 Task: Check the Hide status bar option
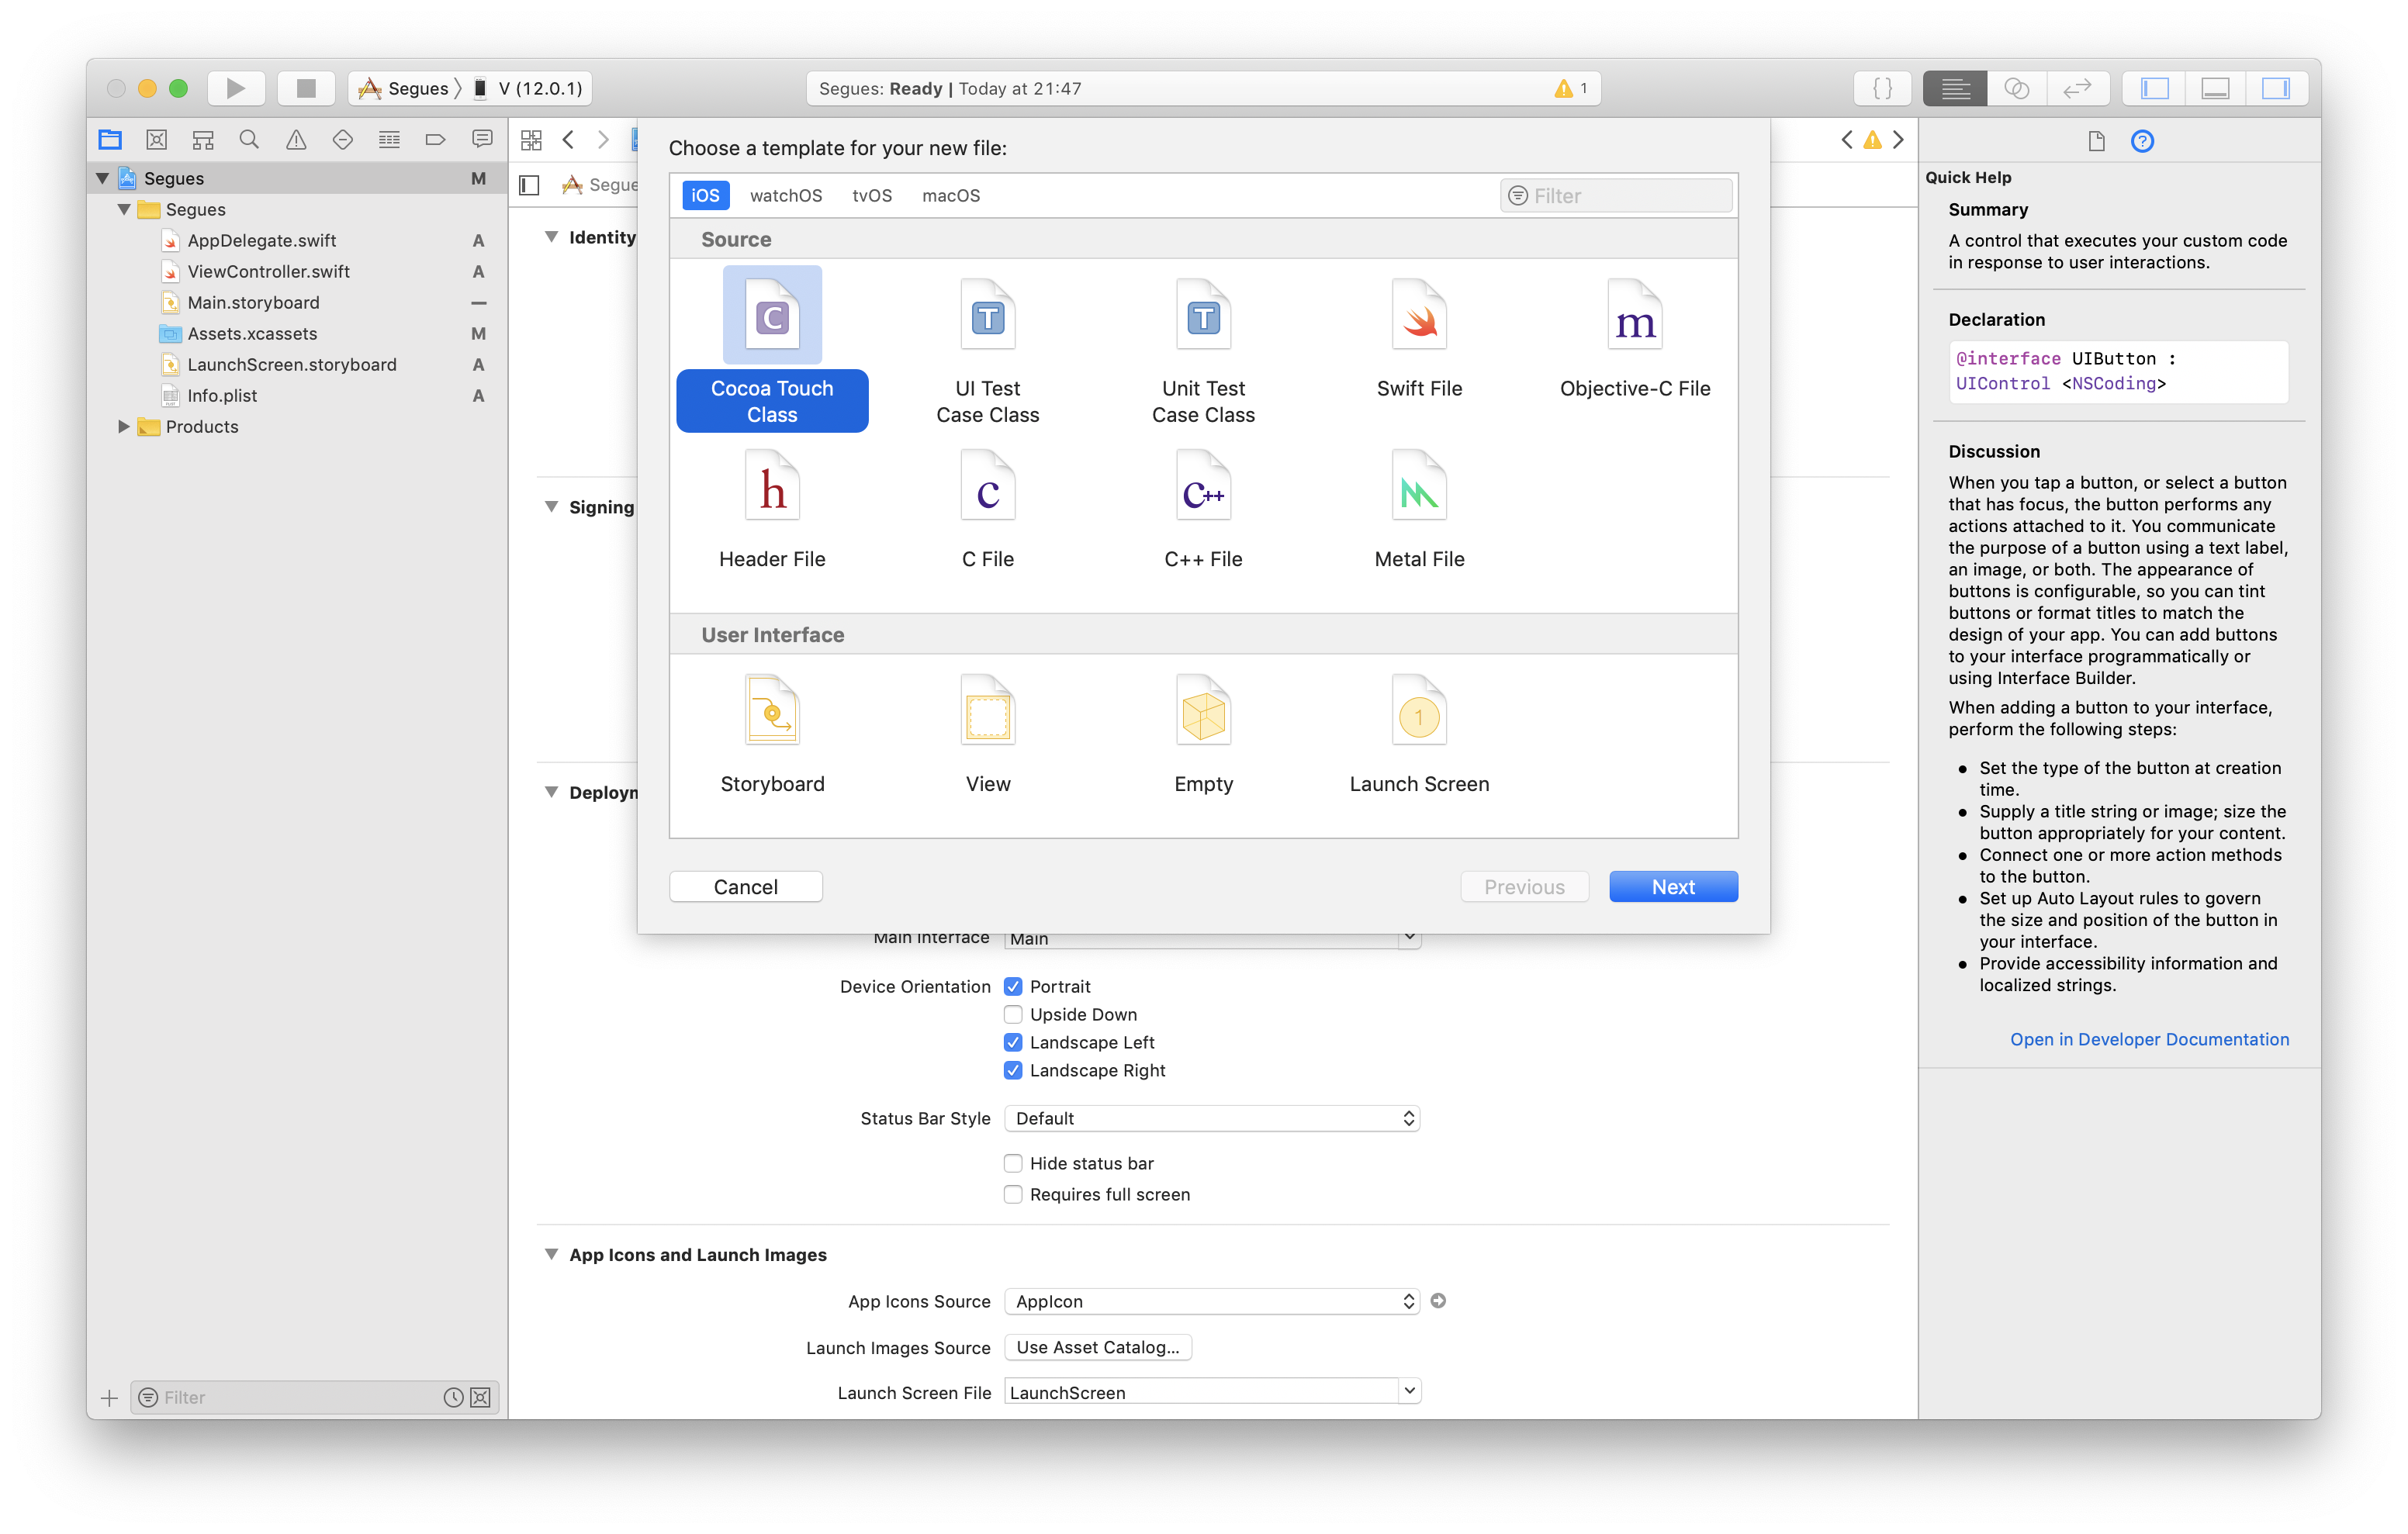(1012, 1163)
